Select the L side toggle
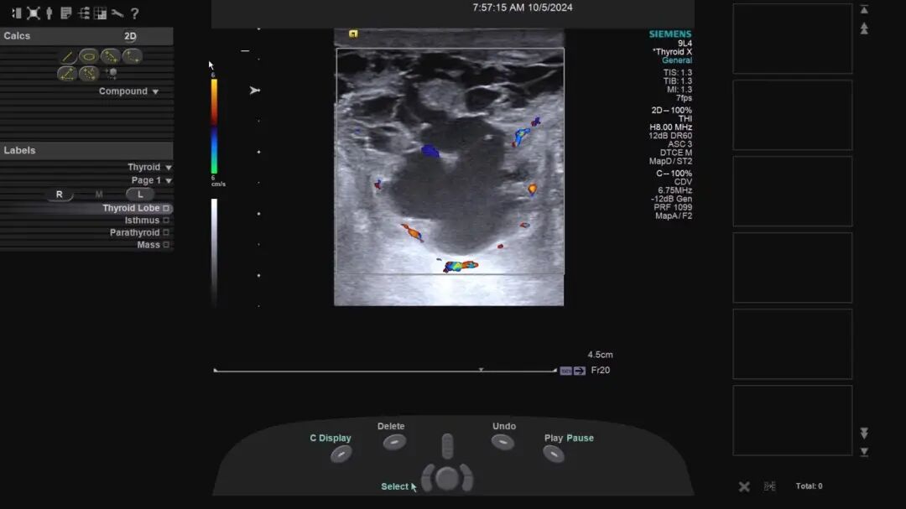The image size is (906, 509). point(140,195)
